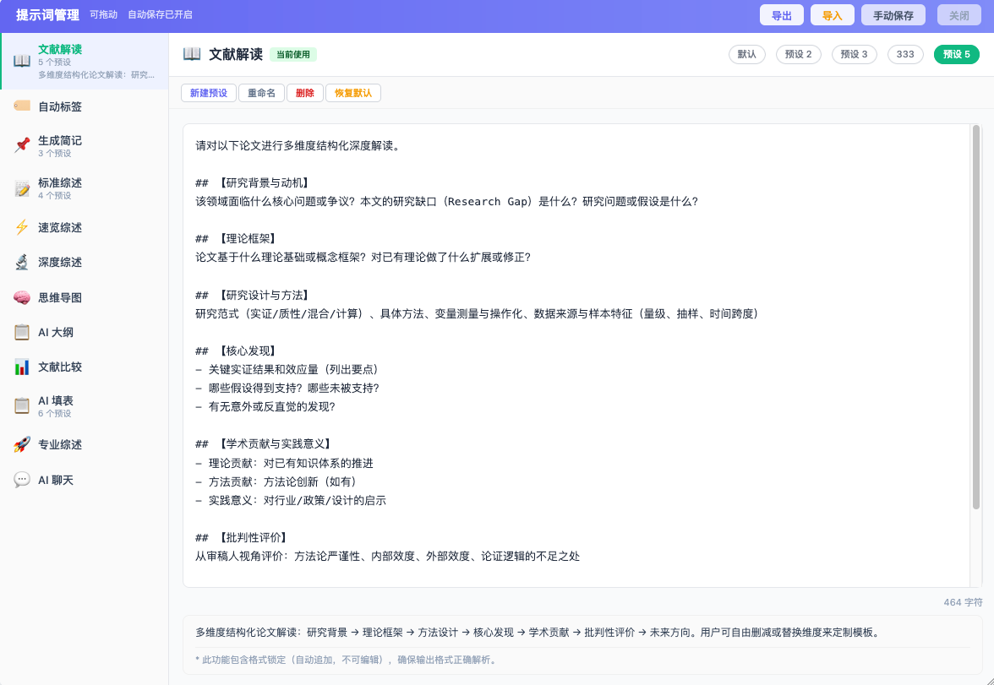Select the 默认 preset tab

[x=747, y=55]
